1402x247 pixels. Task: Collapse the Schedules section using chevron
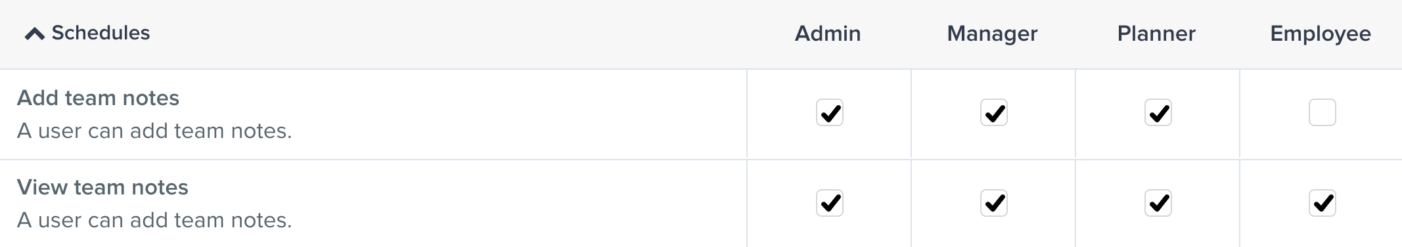pos(34,34)
